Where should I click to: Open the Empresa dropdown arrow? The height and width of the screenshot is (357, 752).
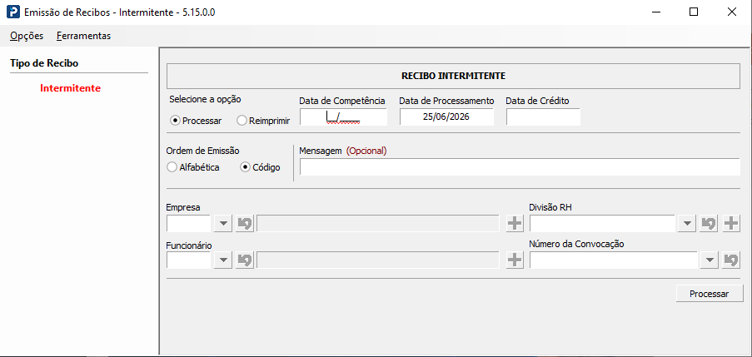223,223
